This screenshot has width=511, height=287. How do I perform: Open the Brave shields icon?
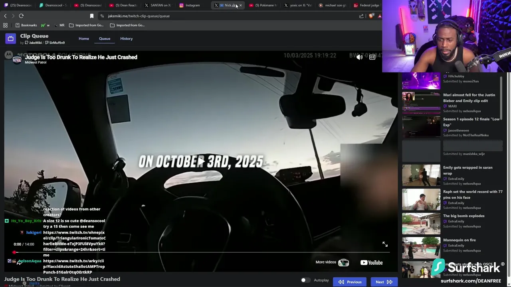[371, 16]
